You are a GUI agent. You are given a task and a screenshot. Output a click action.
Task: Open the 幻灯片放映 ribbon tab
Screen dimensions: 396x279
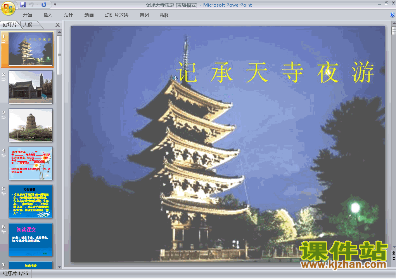117,15
